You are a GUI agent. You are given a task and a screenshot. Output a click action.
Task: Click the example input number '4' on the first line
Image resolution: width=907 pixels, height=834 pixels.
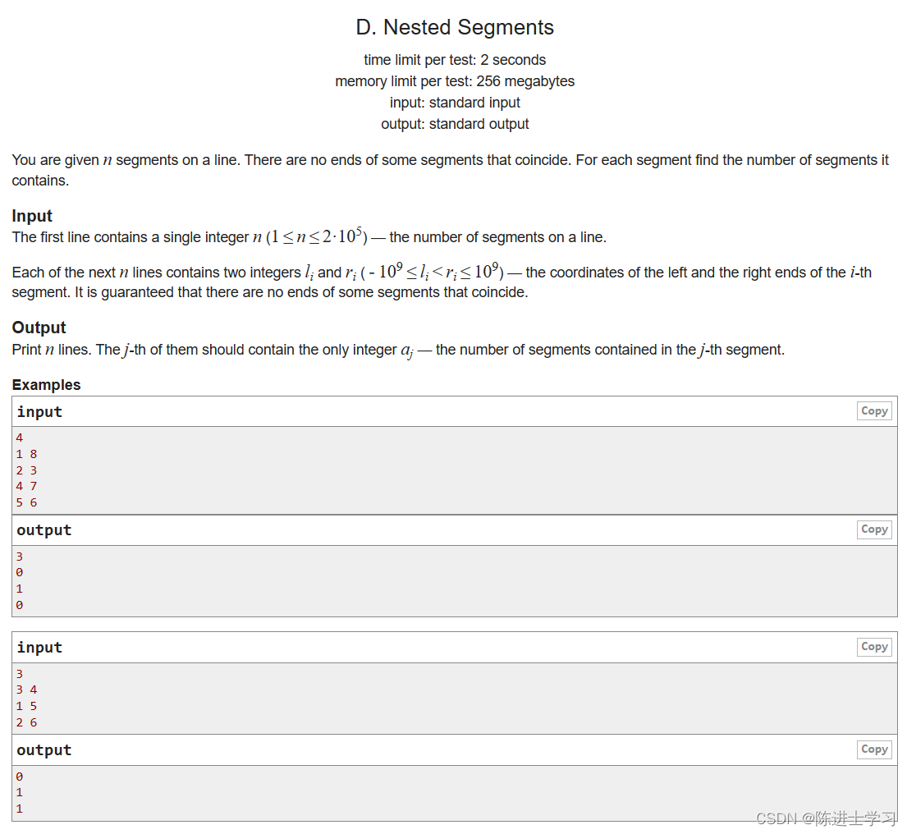[19, 437]
